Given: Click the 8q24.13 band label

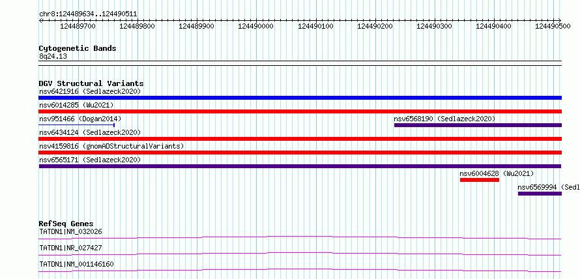Looking at the screenshot, I should [53, 57].
